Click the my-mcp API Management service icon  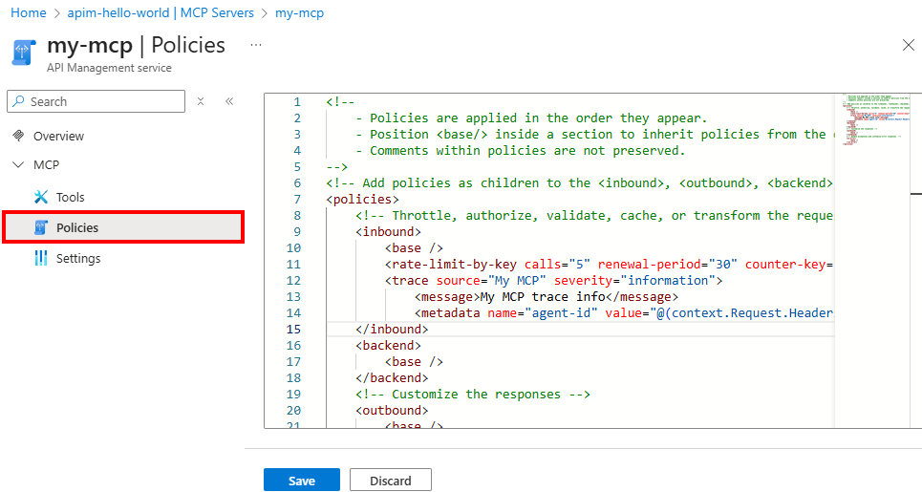pyautogui.click(x=24, y=53)
